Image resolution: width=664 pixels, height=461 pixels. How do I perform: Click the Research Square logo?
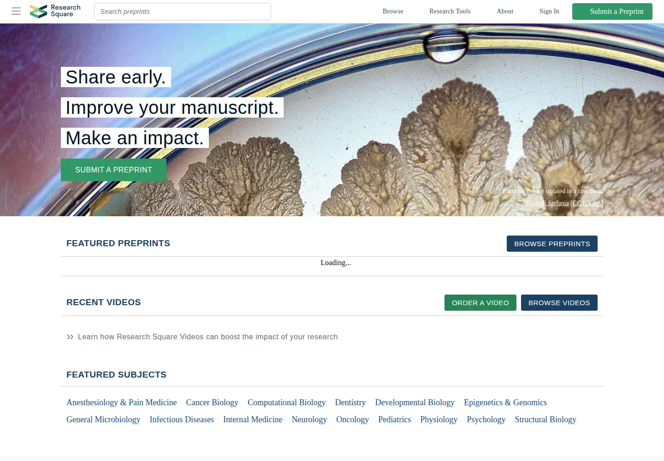click(x=55, y=11)
